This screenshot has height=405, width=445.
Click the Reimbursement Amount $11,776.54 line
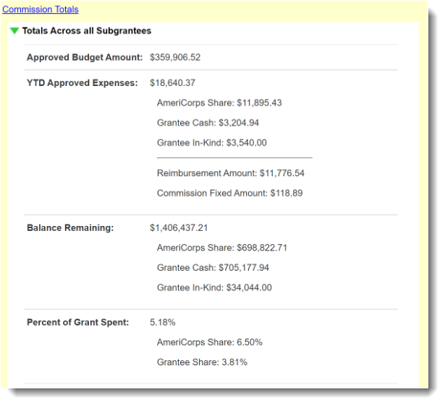(230, 173)
